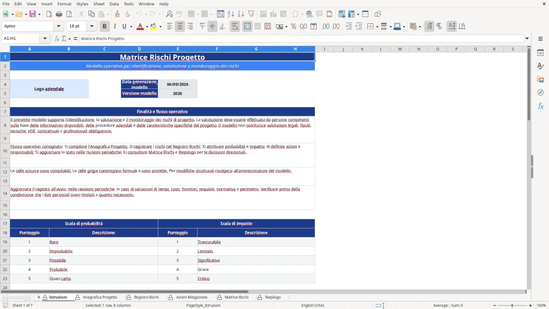
Task: Click Merge and Center Cells icon
Action: [248, 27]
